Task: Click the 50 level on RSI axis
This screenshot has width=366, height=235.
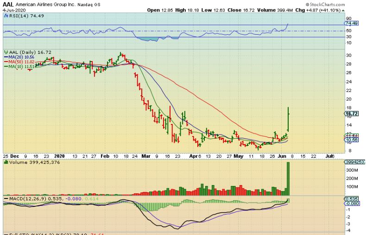Action: (349, 31)
